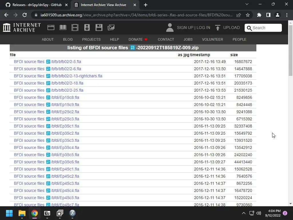The width and height of the screenshot is (293, 220).
Task: Click the size value 44413440
Action: click(x=243, y=162)
